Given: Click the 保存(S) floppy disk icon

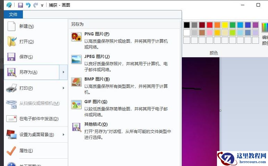Looking at the screenshot, I should pos(11,57).
